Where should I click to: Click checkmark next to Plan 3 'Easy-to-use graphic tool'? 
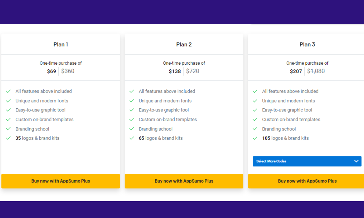[x=255, y=110]
